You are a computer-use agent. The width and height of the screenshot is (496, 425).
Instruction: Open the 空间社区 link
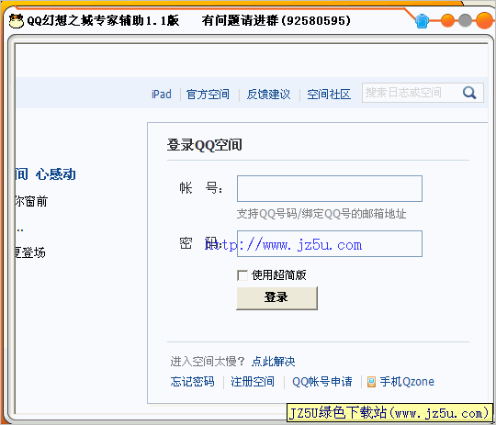coord(329,95)
